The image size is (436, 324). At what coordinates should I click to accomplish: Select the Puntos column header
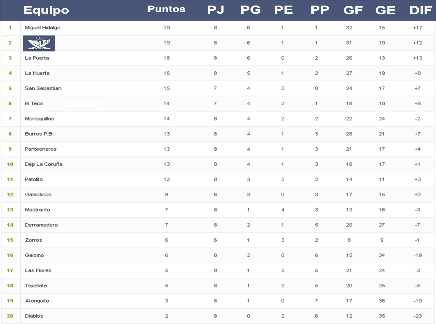pos(167,9)
